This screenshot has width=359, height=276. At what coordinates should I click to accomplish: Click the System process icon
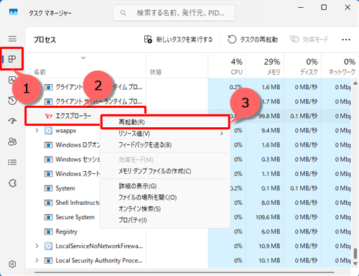pyautogui.click(x=48, y=188)
